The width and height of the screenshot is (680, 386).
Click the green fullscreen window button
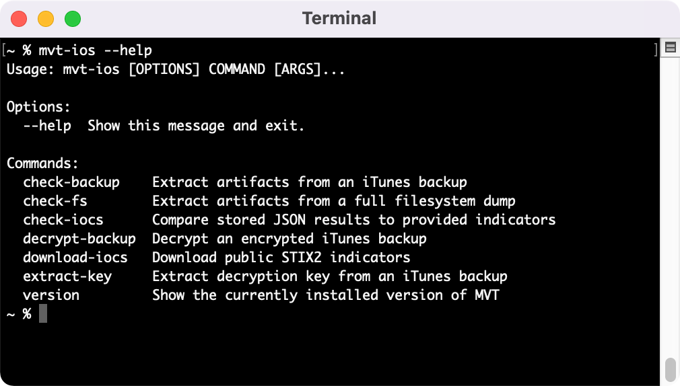(x=73, y=19)
